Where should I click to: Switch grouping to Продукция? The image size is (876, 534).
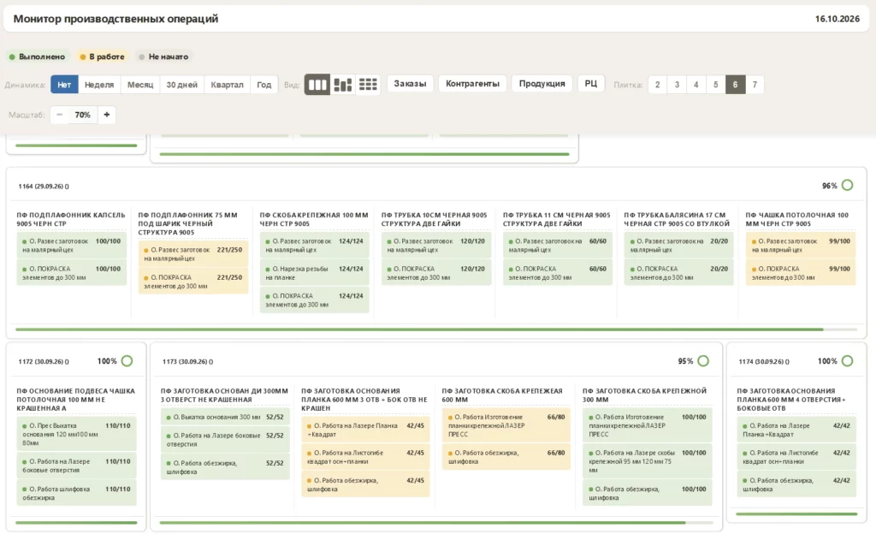click(542, 83)
